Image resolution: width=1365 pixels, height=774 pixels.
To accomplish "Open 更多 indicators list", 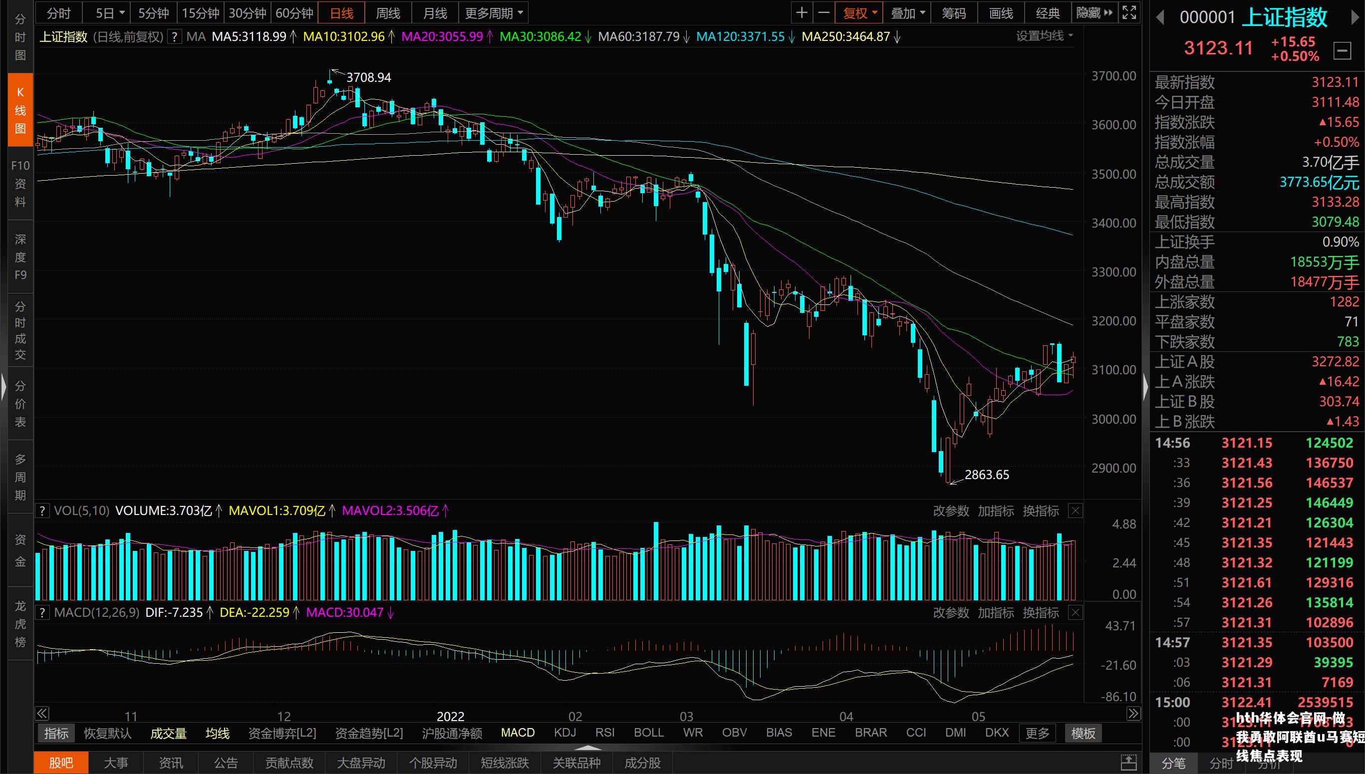I will coord(1038,734).
